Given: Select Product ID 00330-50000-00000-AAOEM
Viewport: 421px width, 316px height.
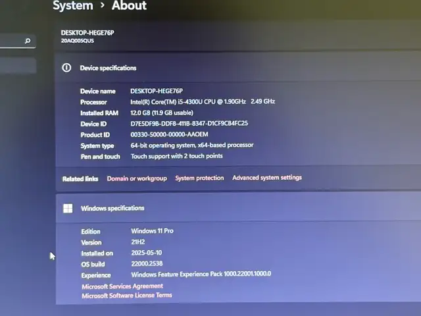Looking at the screenshot, I should [170, 134].
